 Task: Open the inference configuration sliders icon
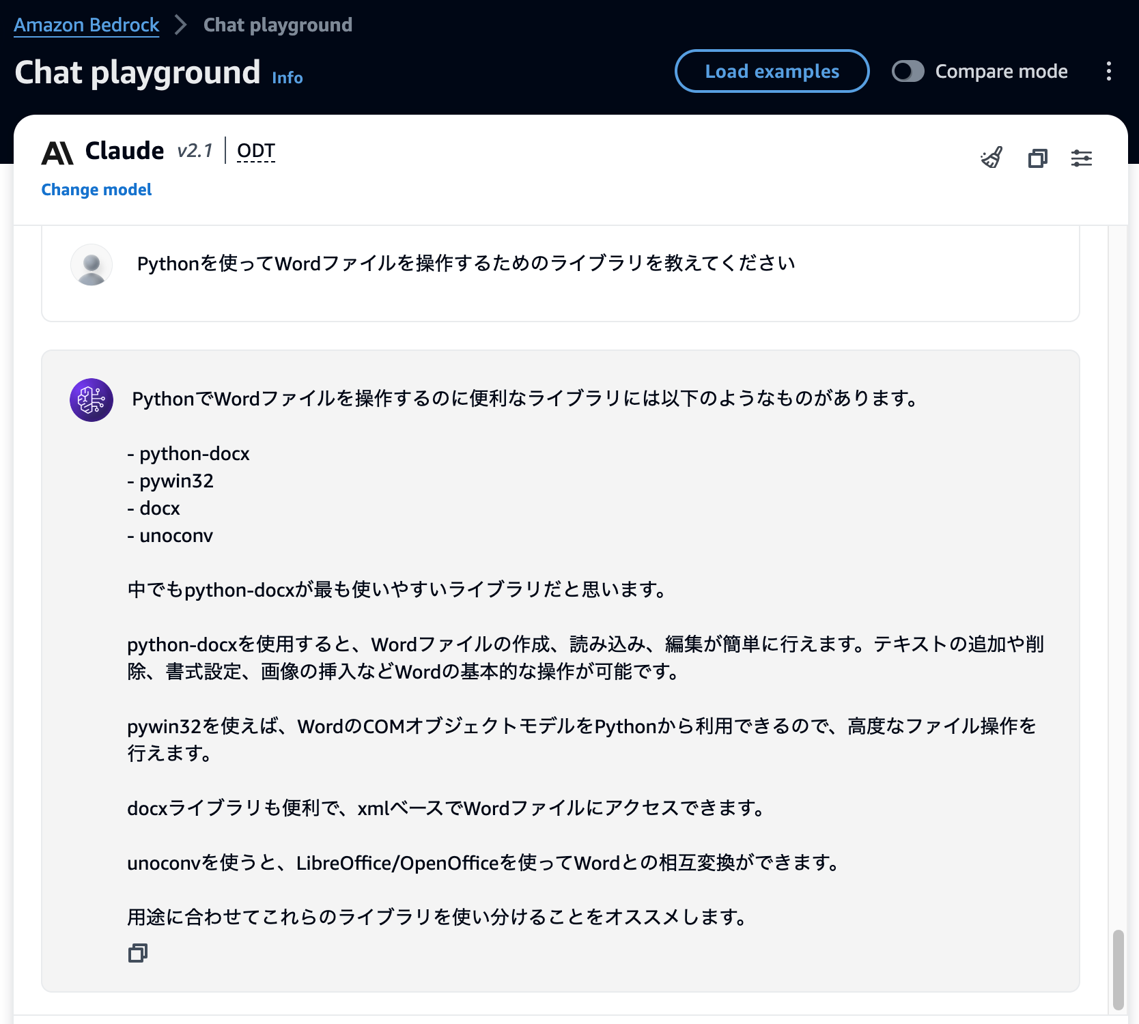coord(1082,158)
